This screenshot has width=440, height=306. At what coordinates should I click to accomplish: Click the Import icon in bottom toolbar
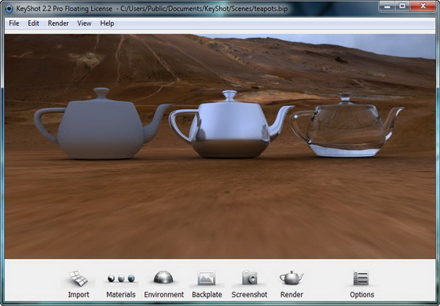point(79,279)
